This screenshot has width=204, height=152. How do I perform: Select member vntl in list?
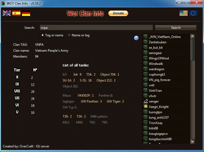tap(152, 85)
